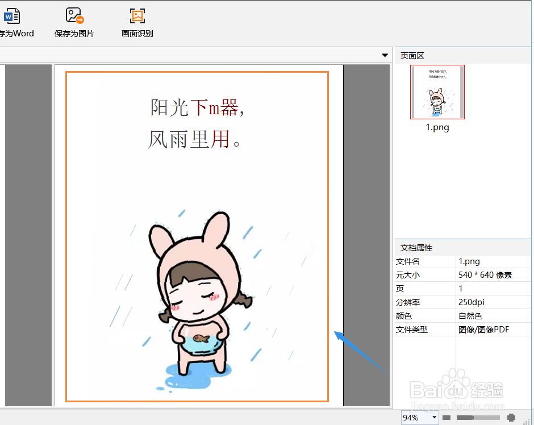Click the 1.png filename label under the thumbnail

[x=437, y=127]
